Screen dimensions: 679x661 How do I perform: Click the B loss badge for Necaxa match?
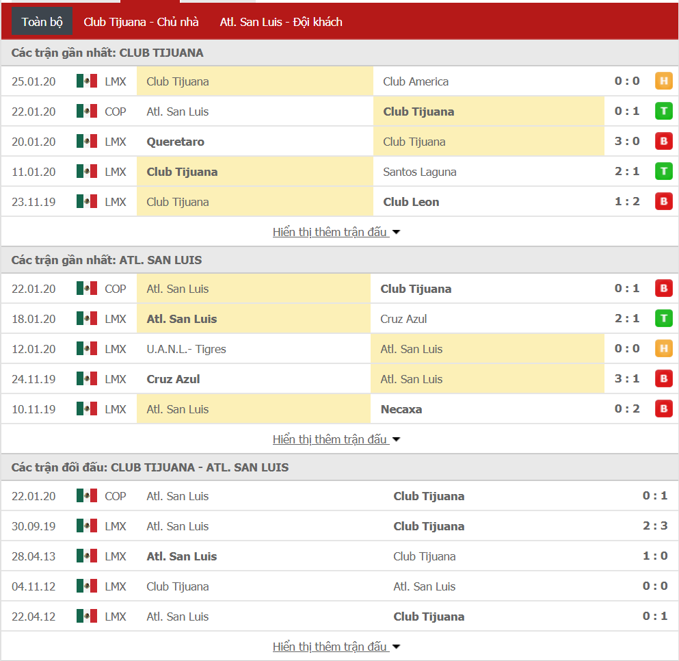pyautogui.click(x=663, y=409)
